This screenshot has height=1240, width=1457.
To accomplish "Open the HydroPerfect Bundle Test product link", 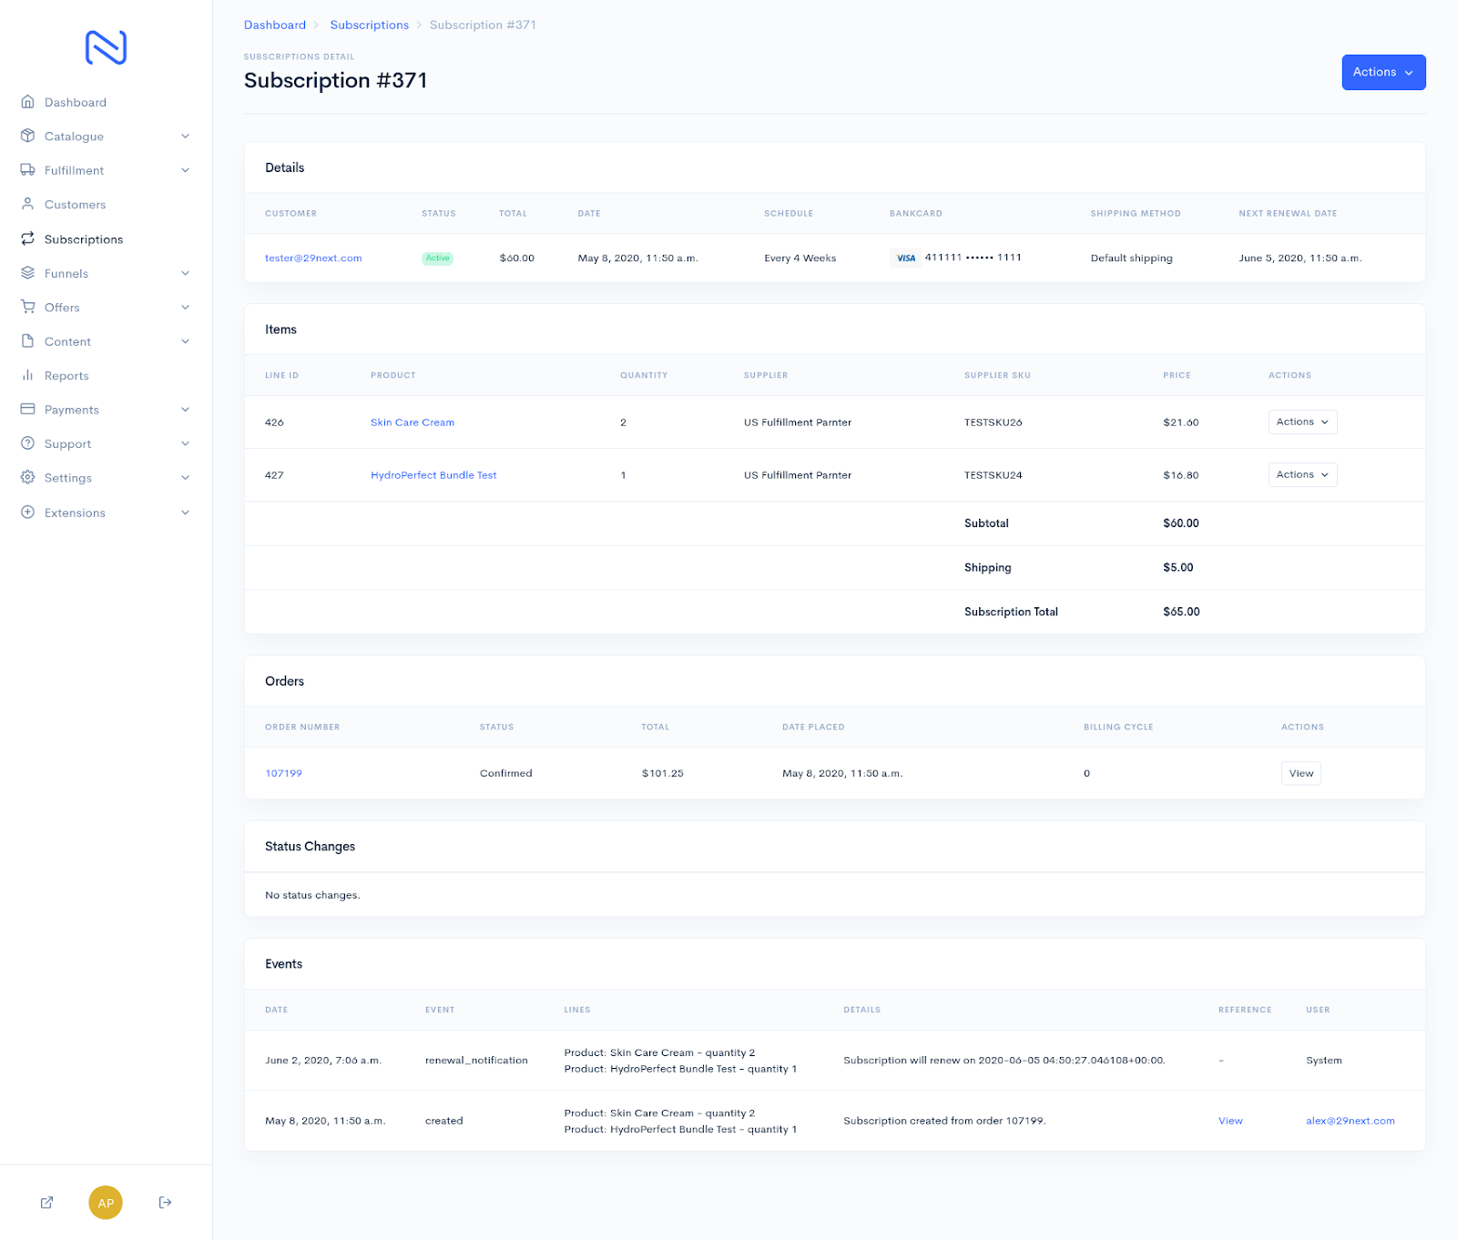I will click(x=433, y=475).
